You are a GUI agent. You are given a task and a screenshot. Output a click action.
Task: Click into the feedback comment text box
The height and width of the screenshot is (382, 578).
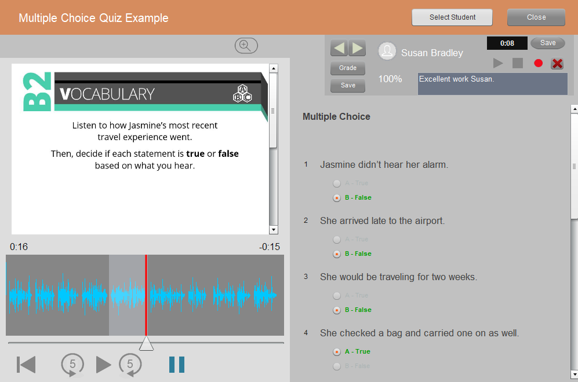(492, 84)
